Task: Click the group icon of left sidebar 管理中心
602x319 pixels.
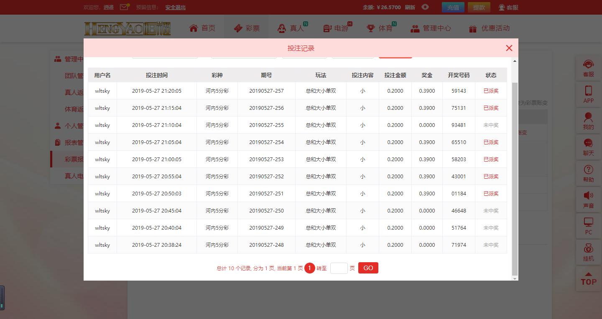Action: point(58,59)
